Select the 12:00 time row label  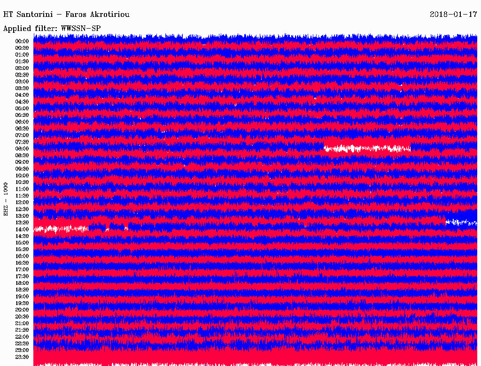(22, 203)
